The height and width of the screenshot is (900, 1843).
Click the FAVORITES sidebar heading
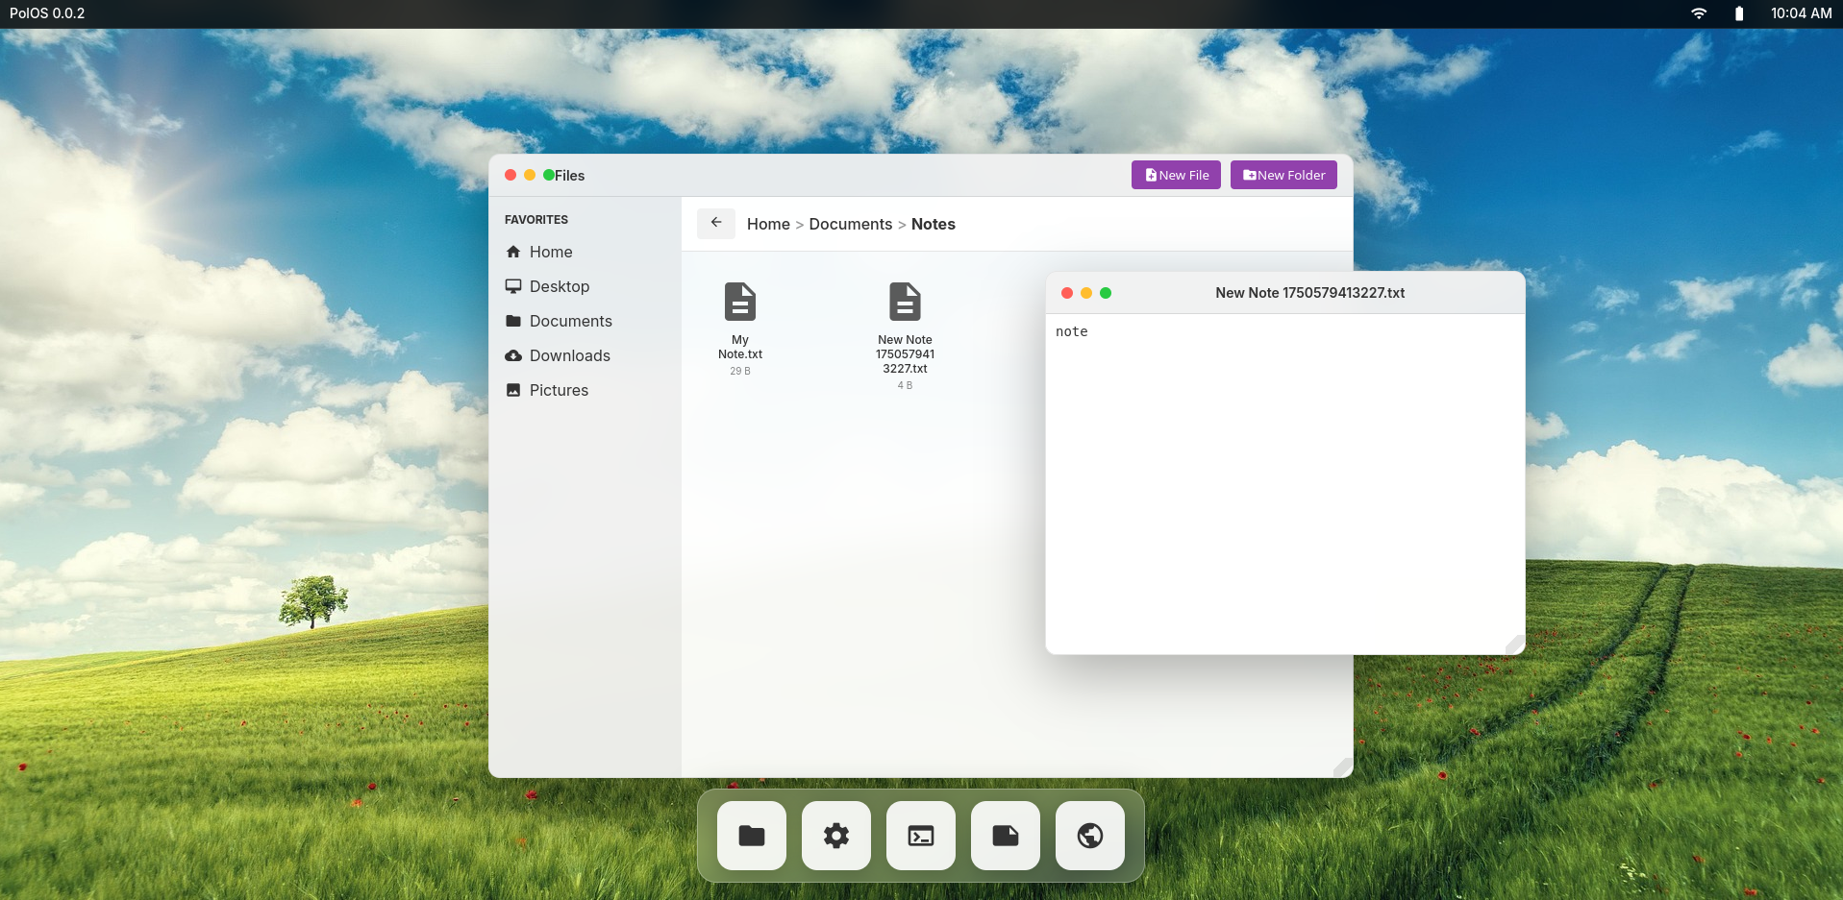click(x=536, y=220)
